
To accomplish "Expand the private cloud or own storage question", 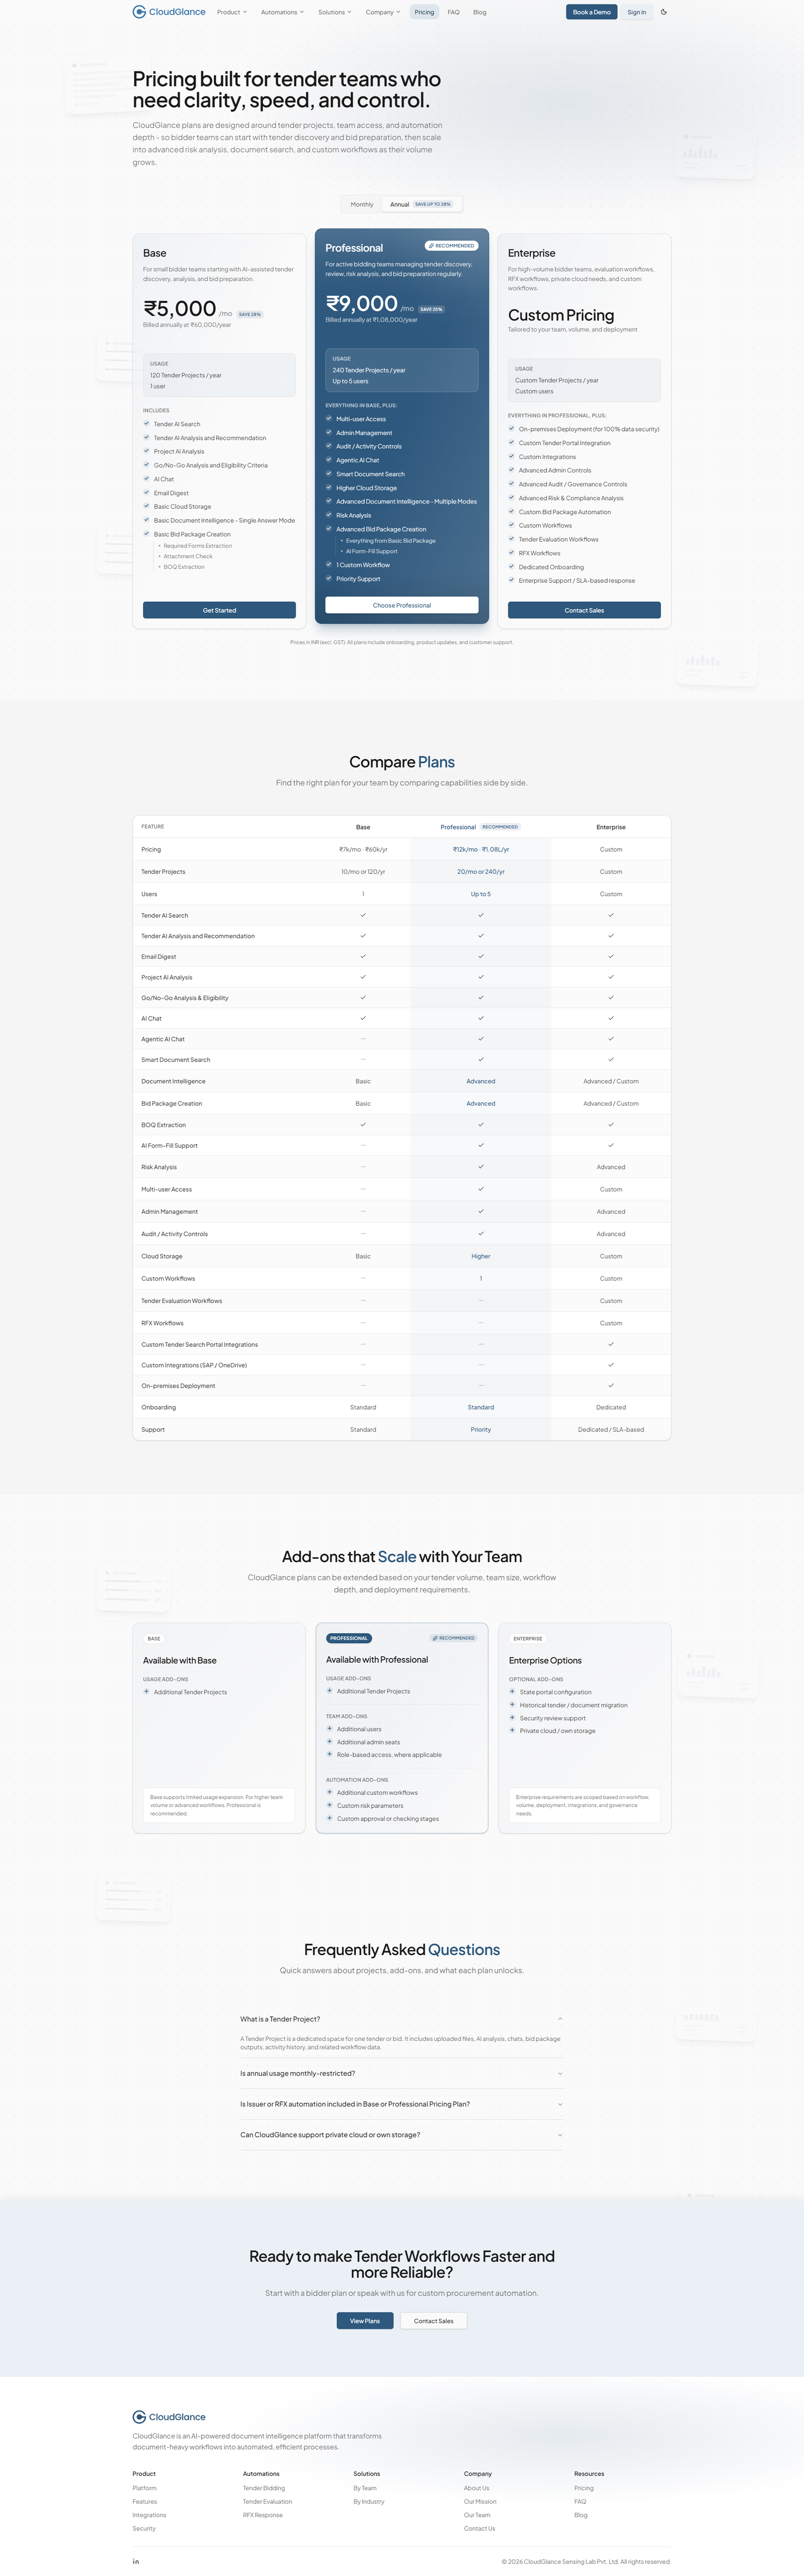I will [401, 2135].
